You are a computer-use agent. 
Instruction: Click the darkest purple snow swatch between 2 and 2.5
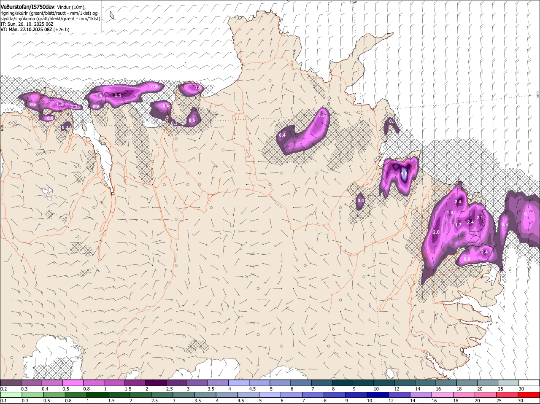click(156, 382)
